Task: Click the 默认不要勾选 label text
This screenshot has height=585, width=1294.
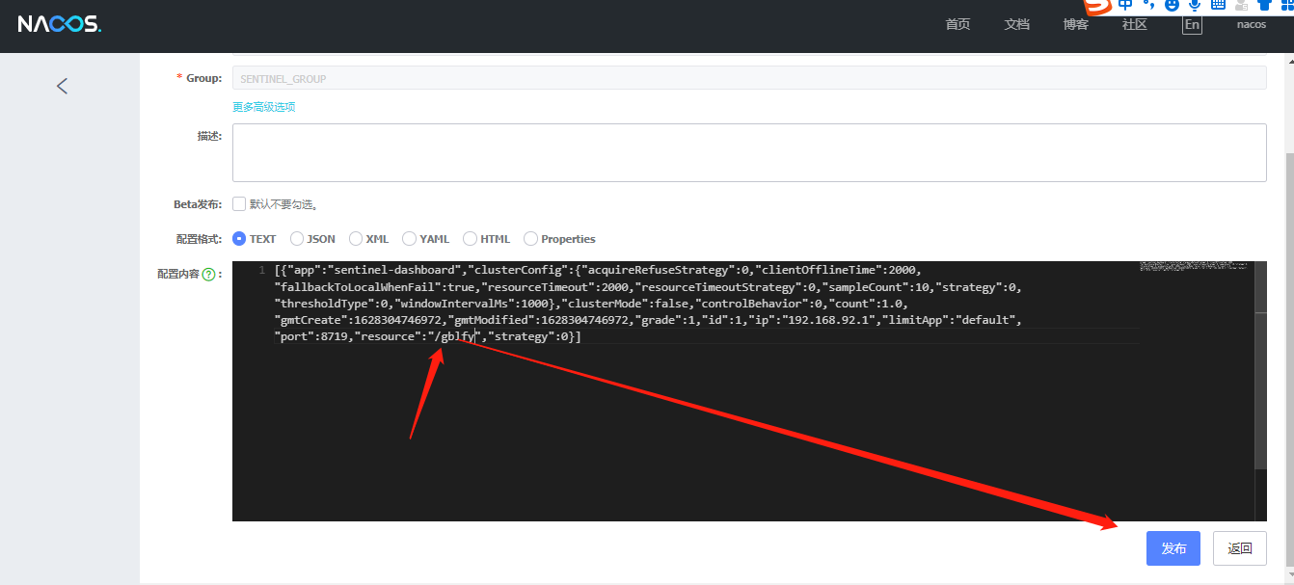Action: (x=283, y=204)
